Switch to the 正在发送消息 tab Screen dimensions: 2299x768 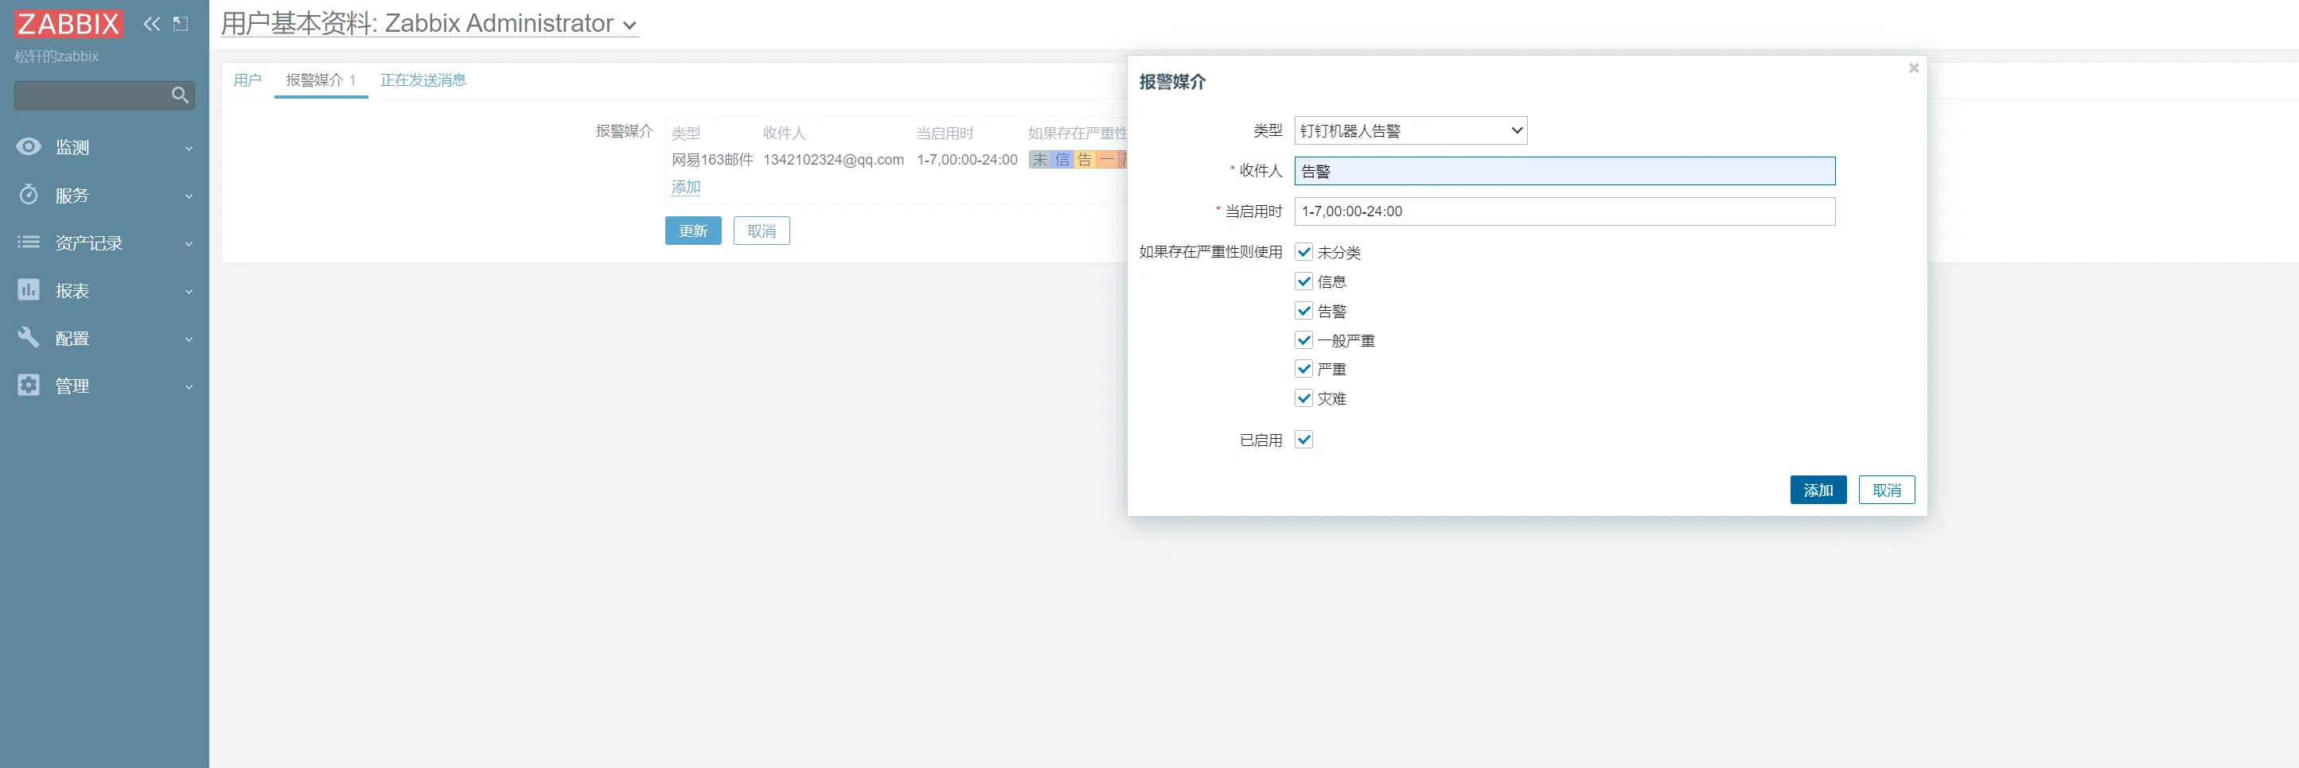click(x=423, y=80)
